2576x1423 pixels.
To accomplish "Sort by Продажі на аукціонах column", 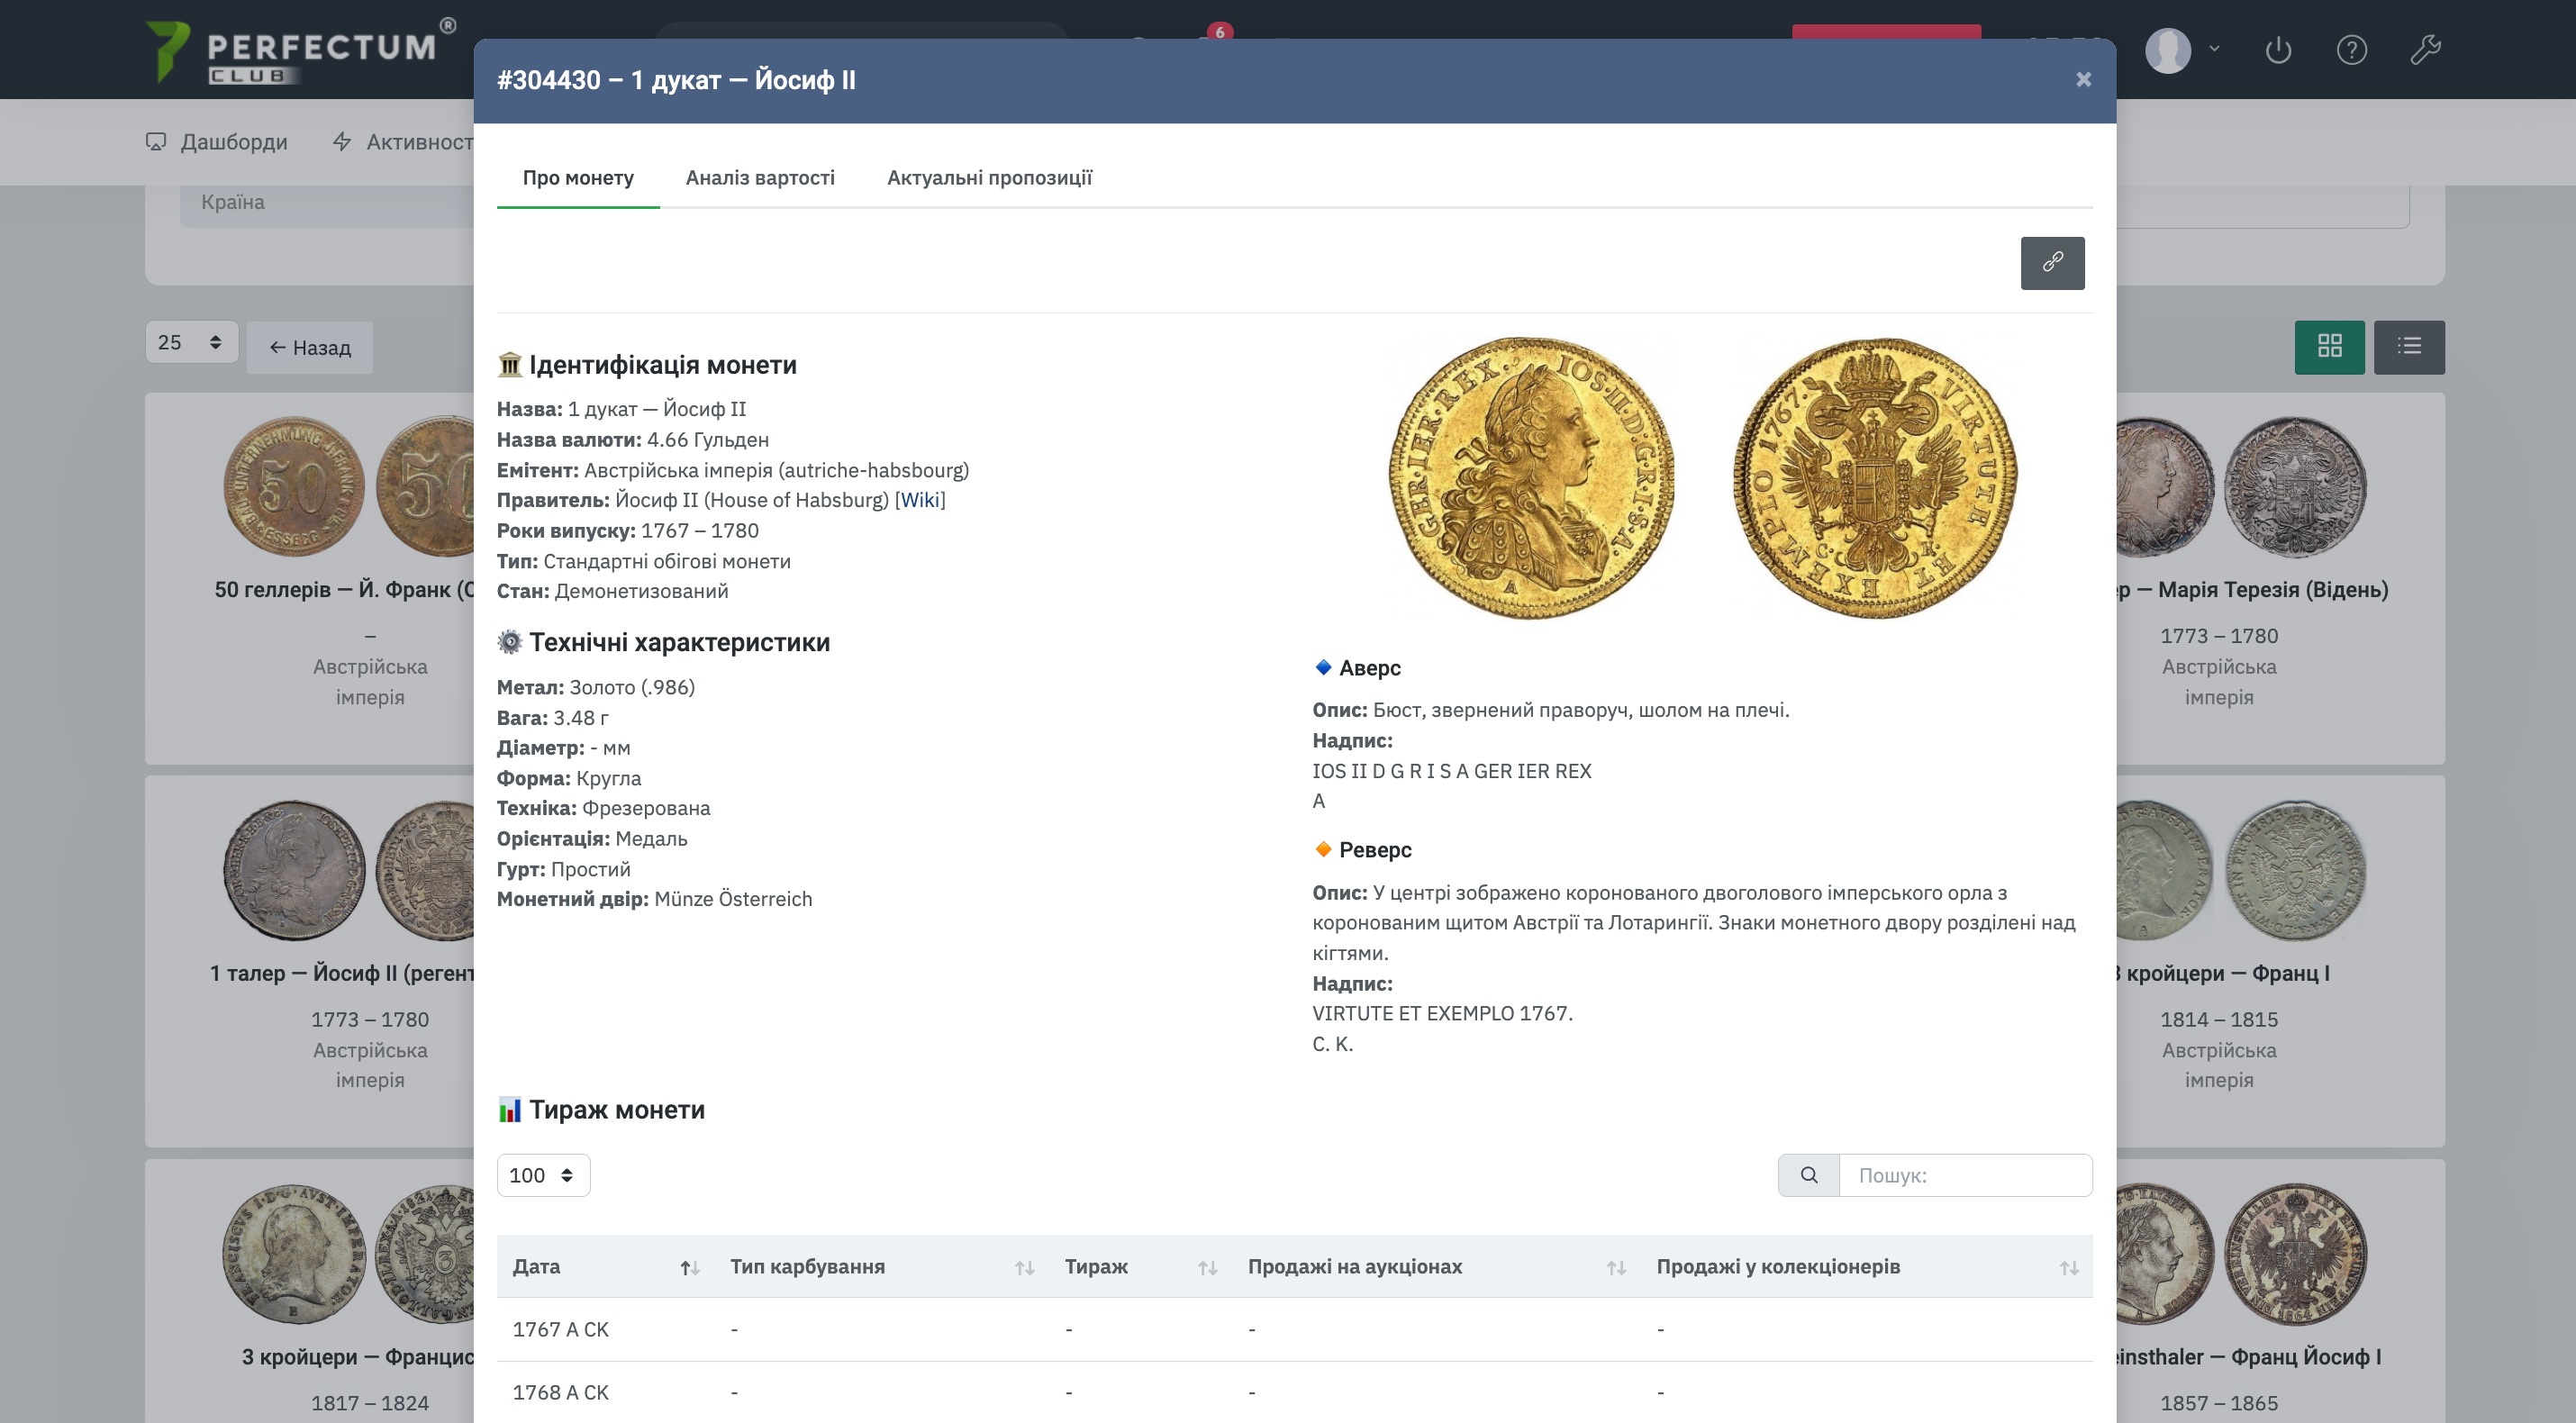I will pos(1435,1267).
